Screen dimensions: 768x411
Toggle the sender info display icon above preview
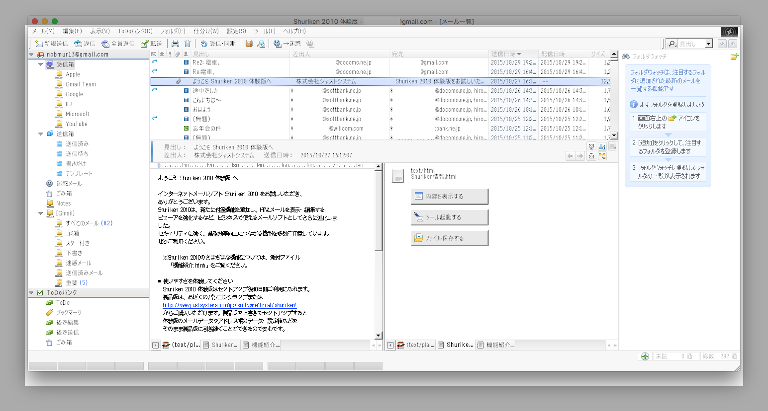click(602, 146)
